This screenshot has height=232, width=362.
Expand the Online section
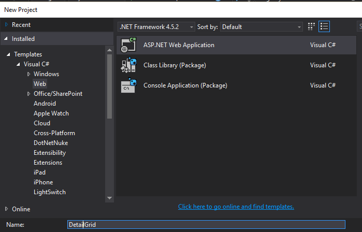click(6, 209)
